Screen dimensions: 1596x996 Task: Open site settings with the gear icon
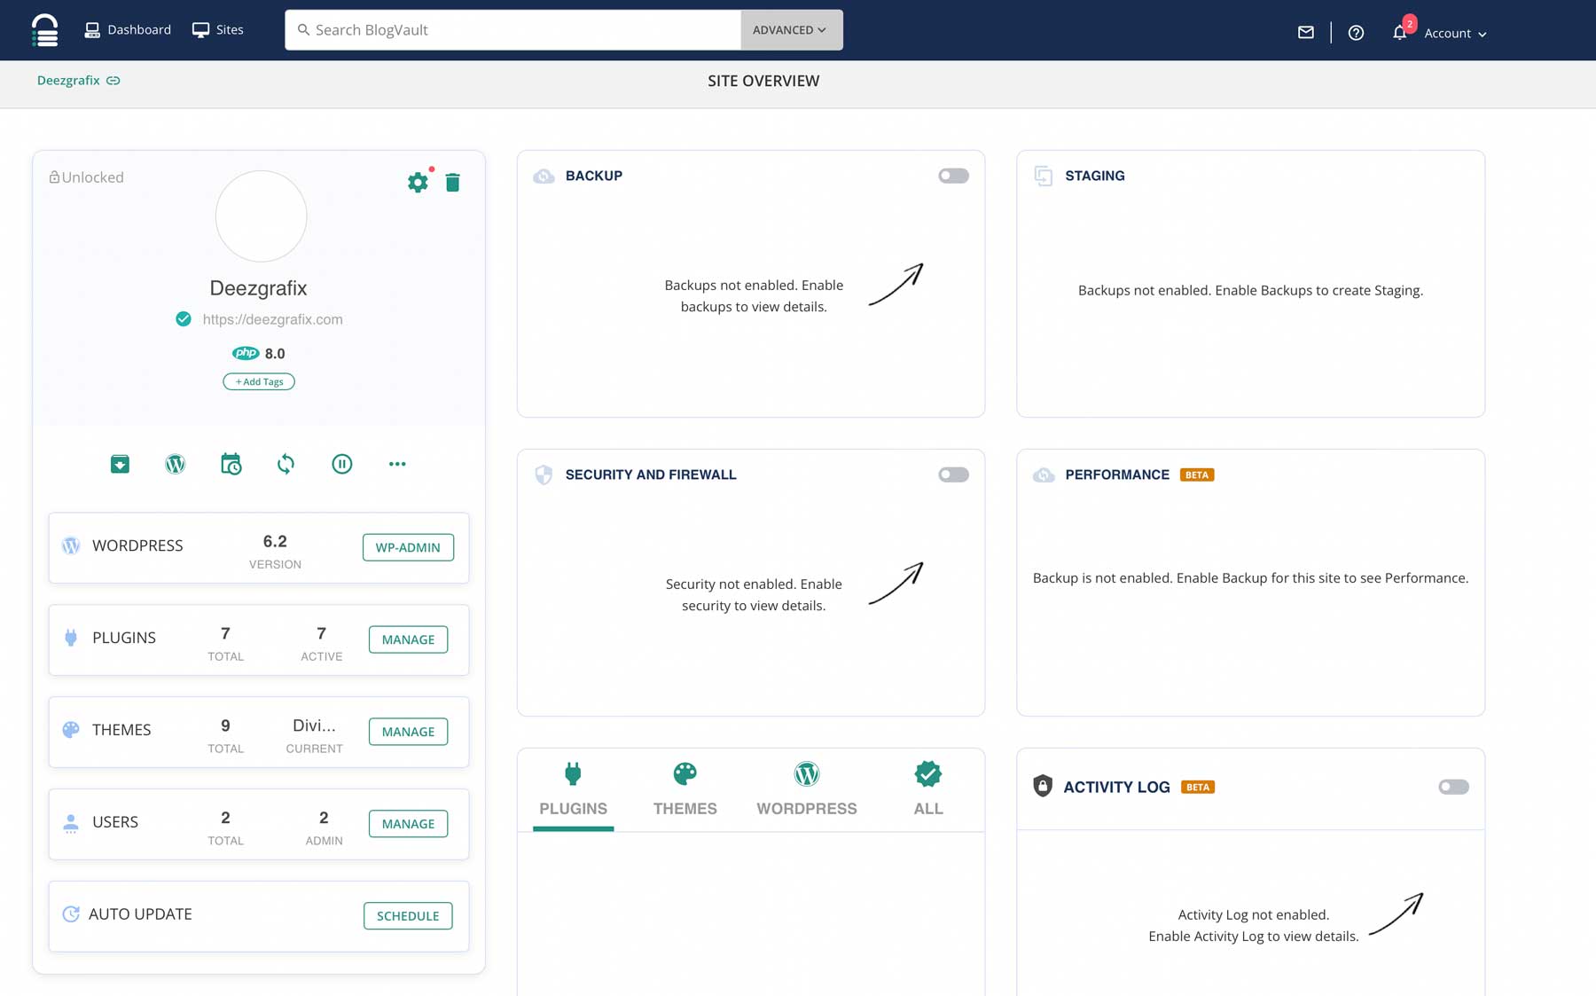pyautogui.click(x=418, y=183)
